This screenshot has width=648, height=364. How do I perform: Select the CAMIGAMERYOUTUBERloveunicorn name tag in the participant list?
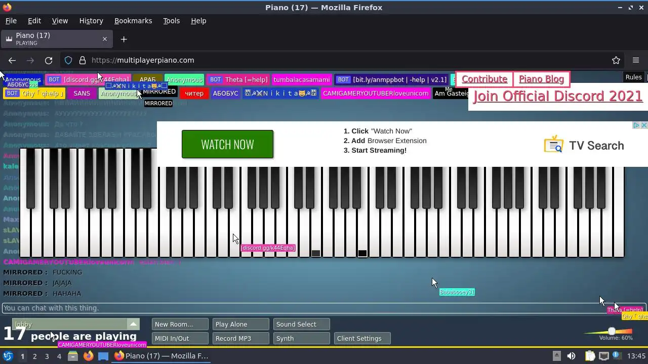click(x=376, y=94)
